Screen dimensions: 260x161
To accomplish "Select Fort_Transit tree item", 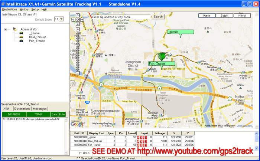I will (37, 41).
